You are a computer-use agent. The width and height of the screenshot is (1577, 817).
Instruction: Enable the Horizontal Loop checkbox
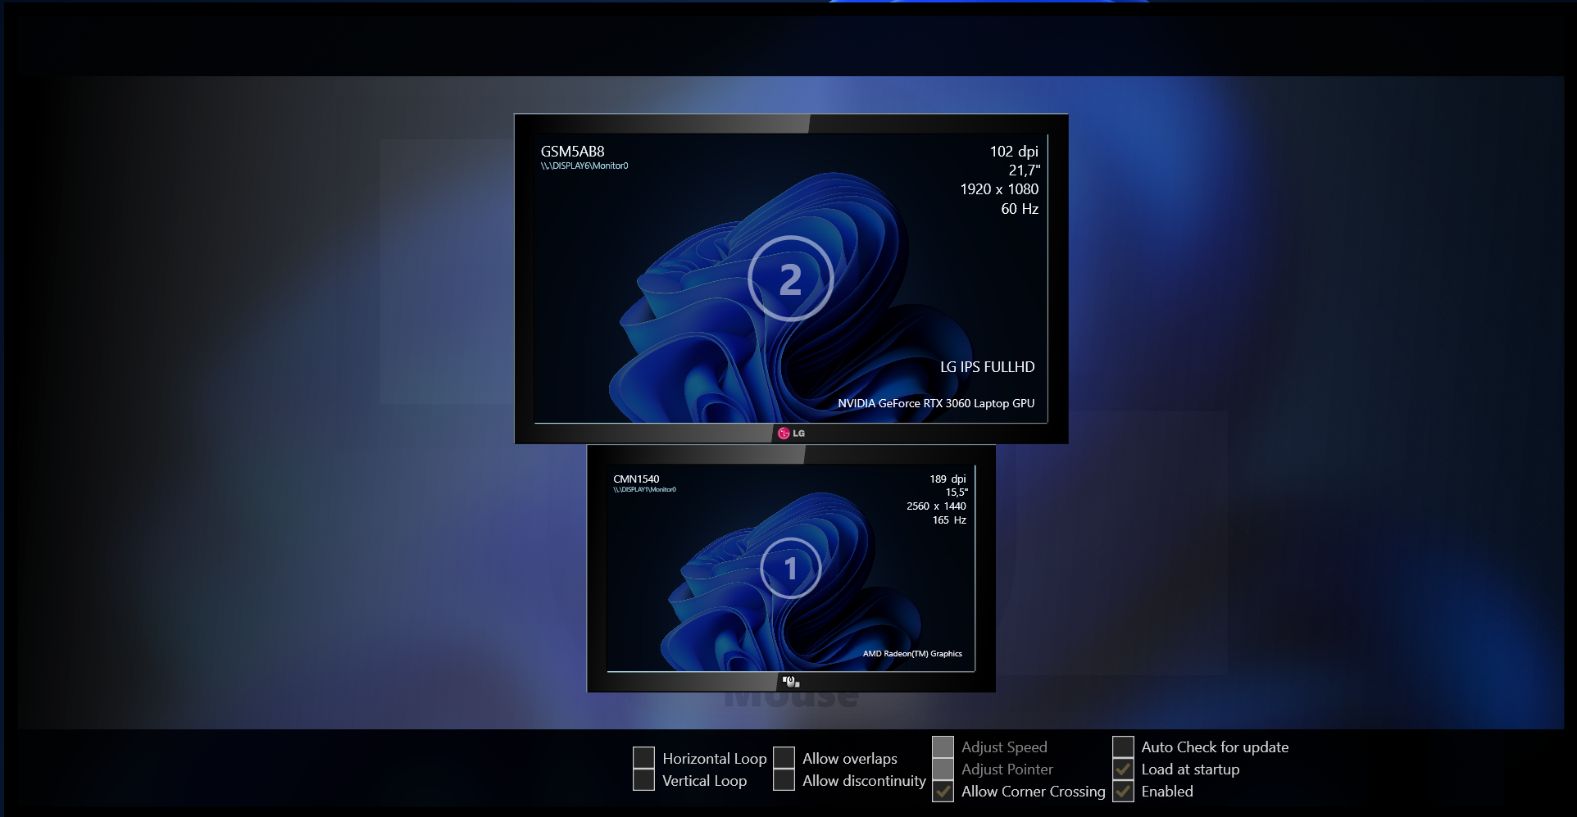[x=643, y=758]
